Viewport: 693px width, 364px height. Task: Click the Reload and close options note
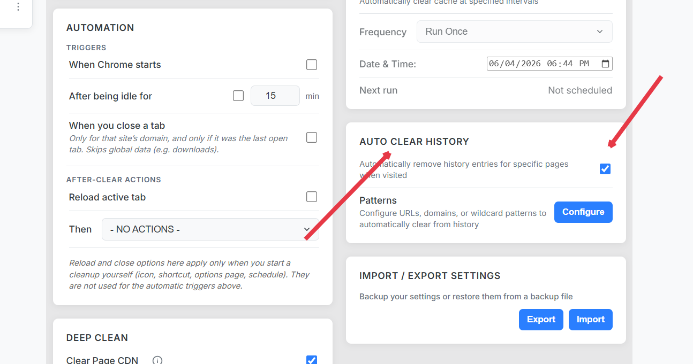pos(190,274)
